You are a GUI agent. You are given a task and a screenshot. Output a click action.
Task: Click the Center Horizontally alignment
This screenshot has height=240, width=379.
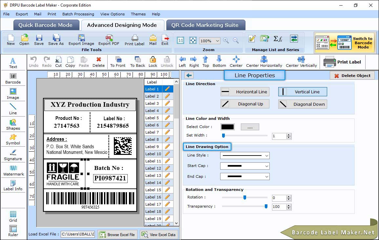[264, 62]
